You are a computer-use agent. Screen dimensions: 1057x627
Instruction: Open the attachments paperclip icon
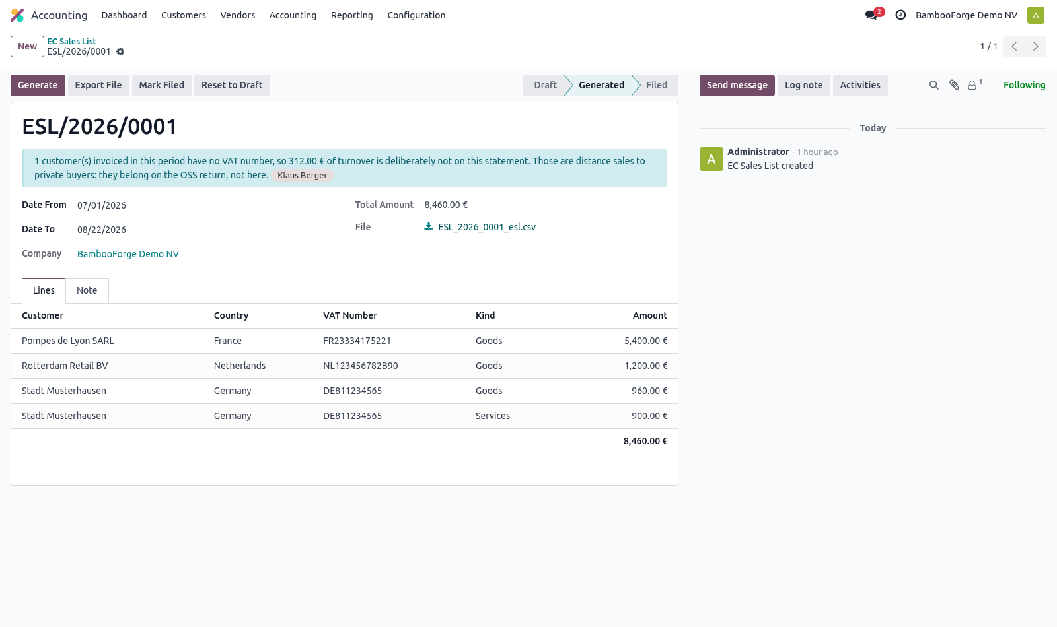(x=954, y=85)
